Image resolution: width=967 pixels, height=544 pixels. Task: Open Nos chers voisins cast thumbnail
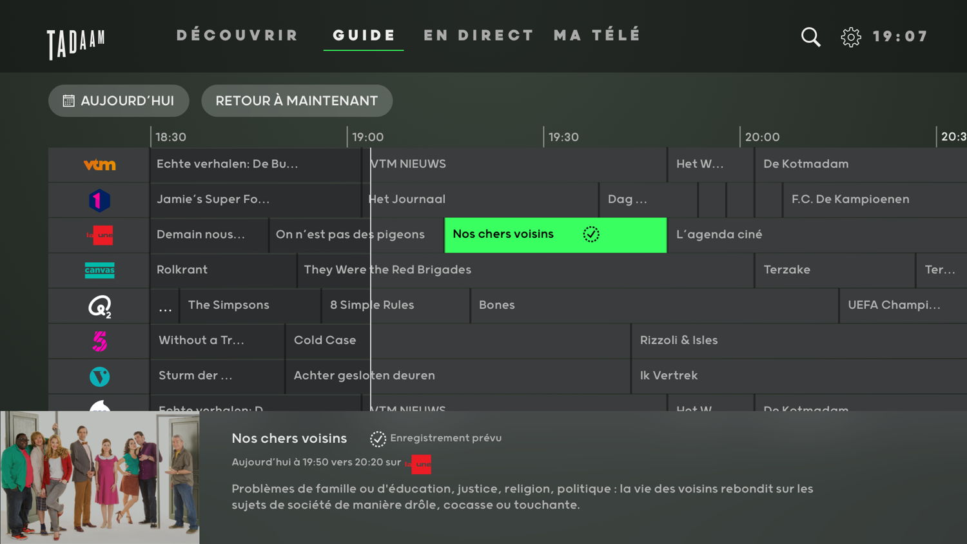[100, 478]
